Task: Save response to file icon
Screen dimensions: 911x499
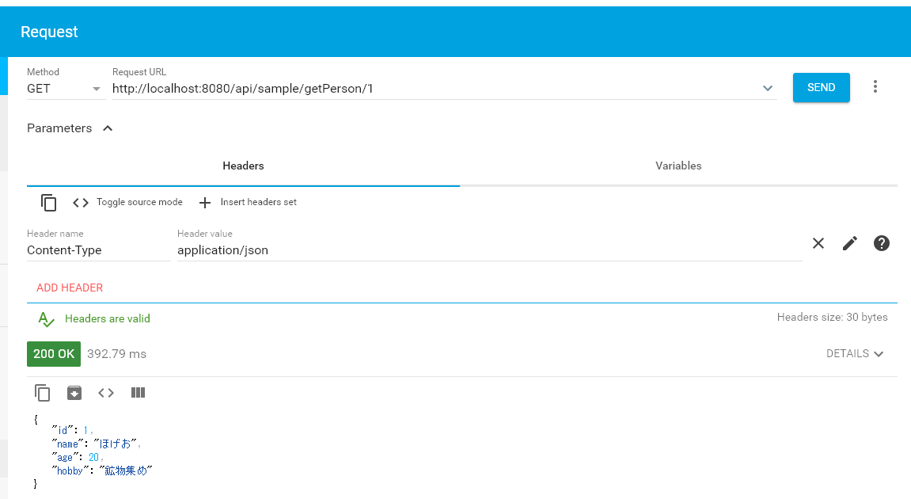Action: [x=74, y=393]
